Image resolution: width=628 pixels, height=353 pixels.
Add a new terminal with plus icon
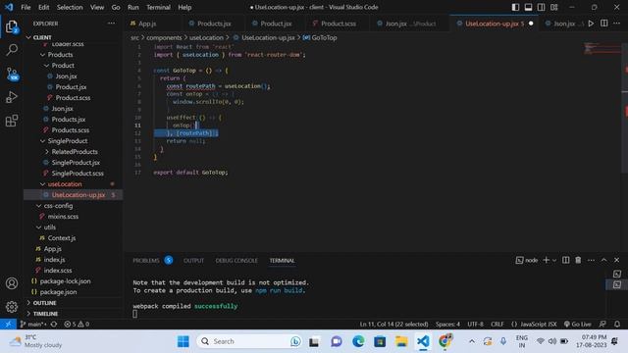[x=546, y=260]
